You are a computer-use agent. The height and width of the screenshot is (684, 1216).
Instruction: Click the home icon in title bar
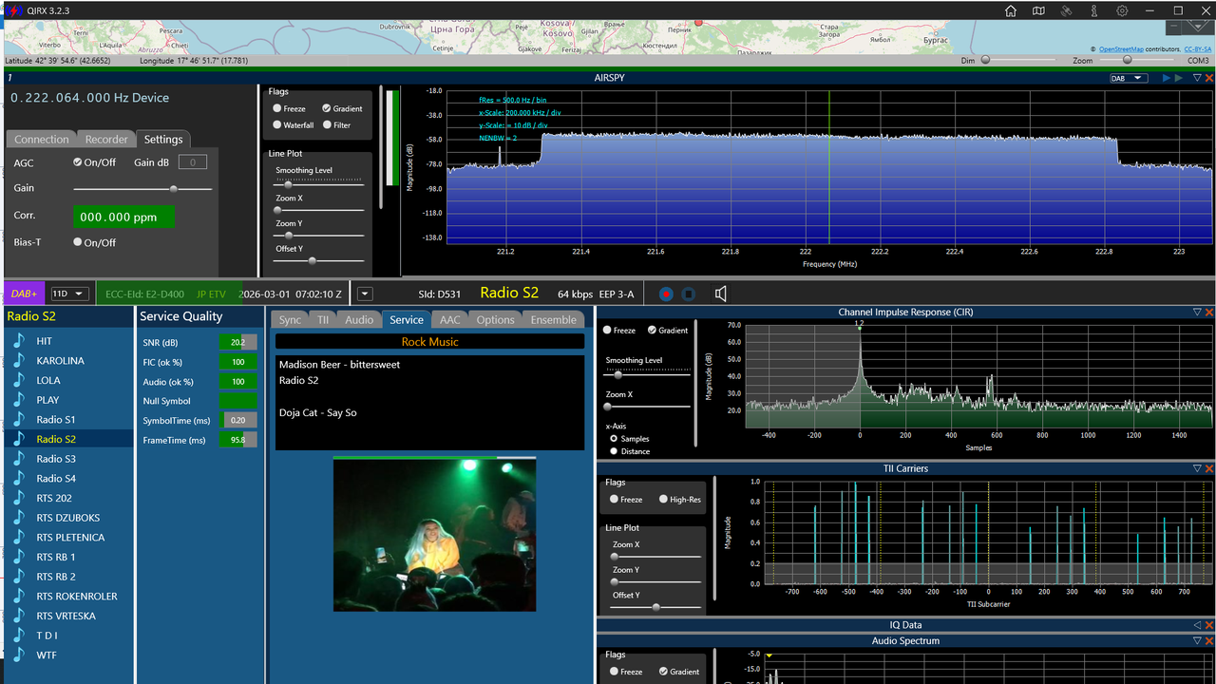[1011, 10]
